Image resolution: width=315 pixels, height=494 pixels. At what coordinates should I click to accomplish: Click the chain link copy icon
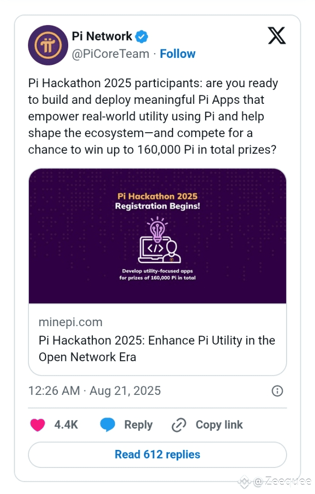[x=179, y=425]
